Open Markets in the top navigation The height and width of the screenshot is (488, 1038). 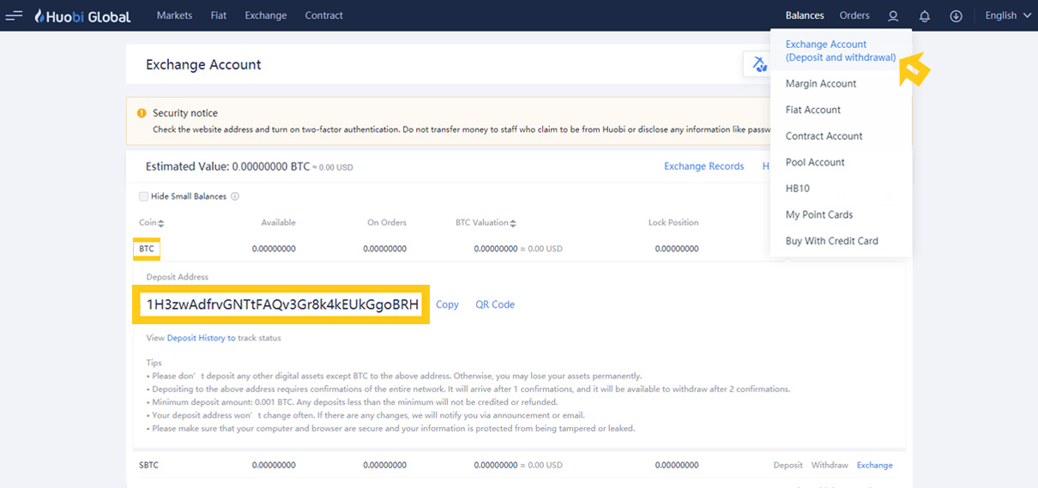(175, 15)
